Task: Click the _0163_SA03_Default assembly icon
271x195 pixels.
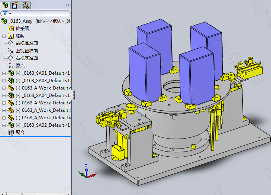Action: [11, 81]
